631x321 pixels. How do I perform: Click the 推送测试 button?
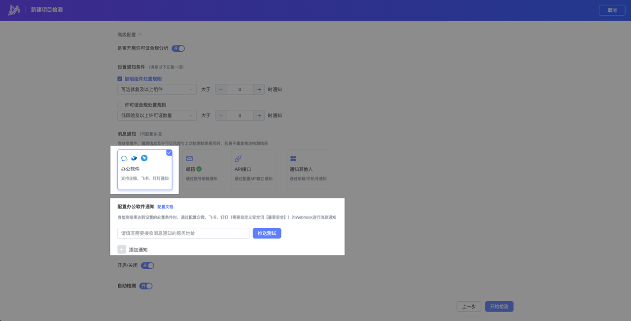click(x=267, y=233)
